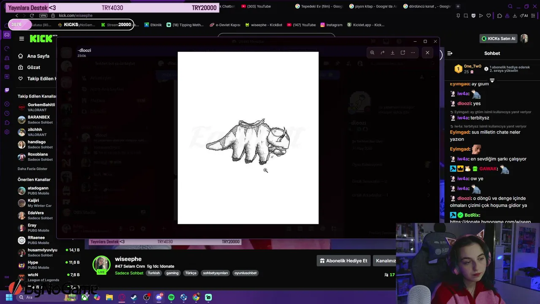Viewport: 540px width, 304px height.
Task: Open RRaenee recommended channel
Action: pyautogui.click(x=37, y=240)
